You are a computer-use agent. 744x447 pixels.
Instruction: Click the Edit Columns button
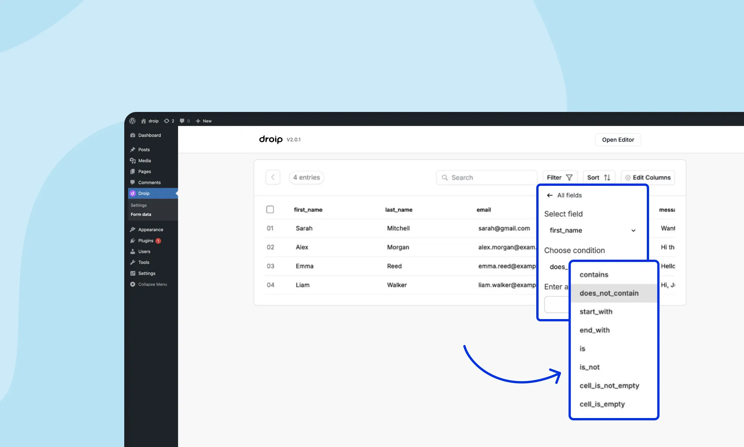pyautogui.click(x=648, y=177)
